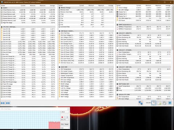Click the red graph color swatch
The image size is (174, 130).
coord(62,117)
